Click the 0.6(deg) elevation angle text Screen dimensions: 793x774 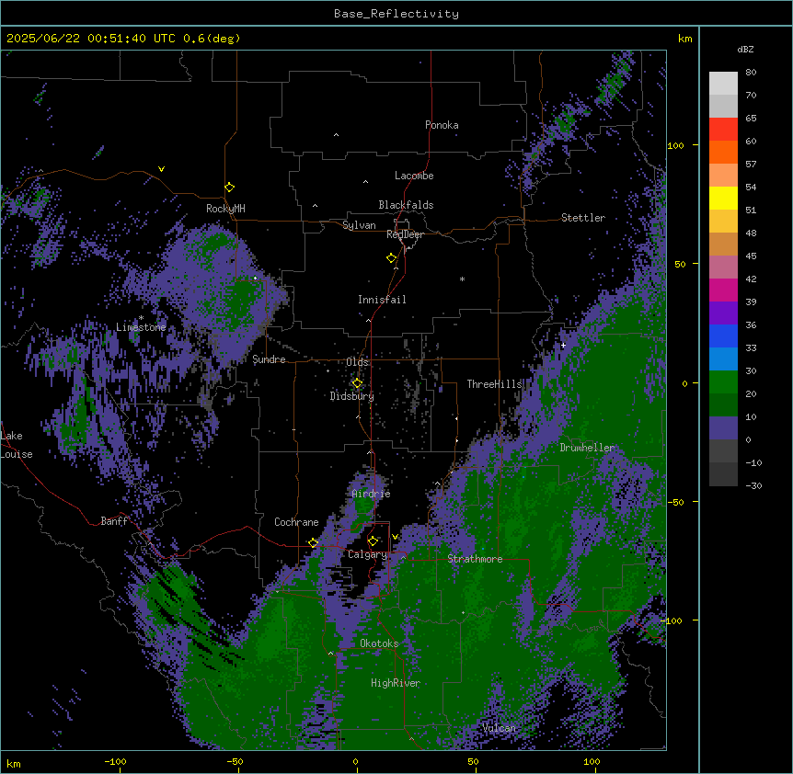[212, 39]
